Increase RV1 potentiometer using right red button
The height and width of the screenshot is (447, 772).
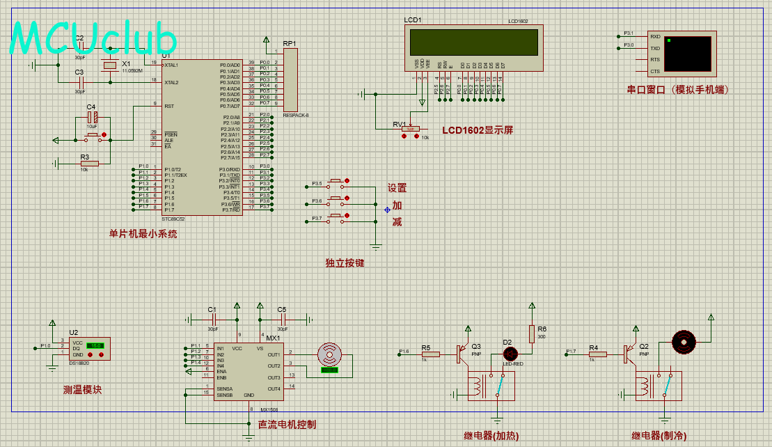click(417, 137)
